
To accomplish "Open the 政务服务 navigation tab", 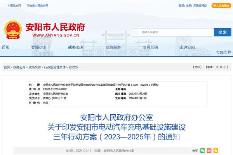I will [113, 47].
